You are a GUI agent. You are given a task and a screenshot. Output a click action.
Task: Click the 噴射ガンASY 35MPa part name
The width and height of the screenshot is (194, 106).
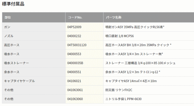[x=135, y=27]
